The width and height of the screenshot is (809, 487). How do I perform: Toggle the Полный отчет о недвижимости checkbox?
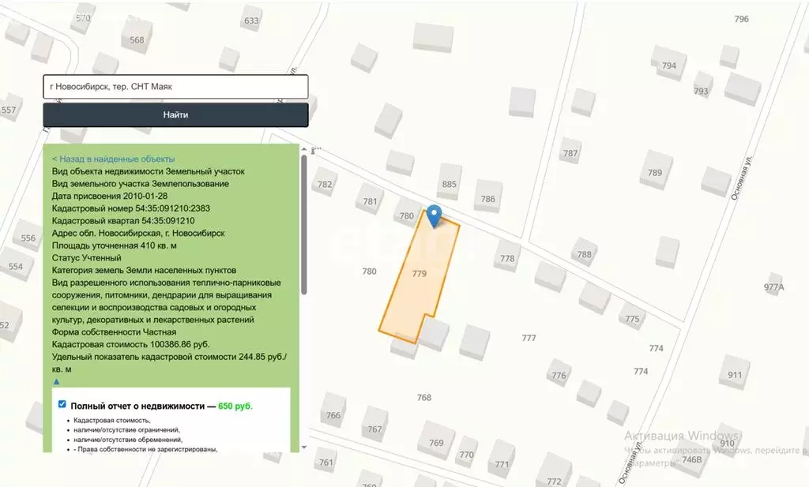62,405
